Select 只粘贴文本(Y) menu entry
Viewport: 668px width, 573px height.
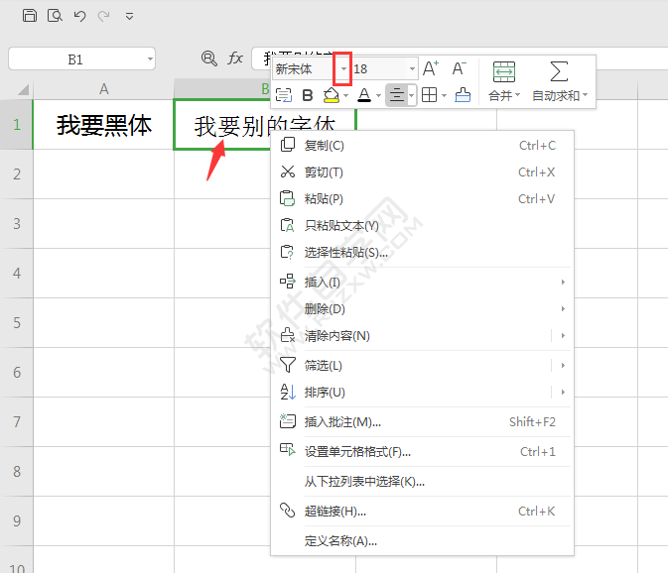pyautogui.click(x=422, y=226)
